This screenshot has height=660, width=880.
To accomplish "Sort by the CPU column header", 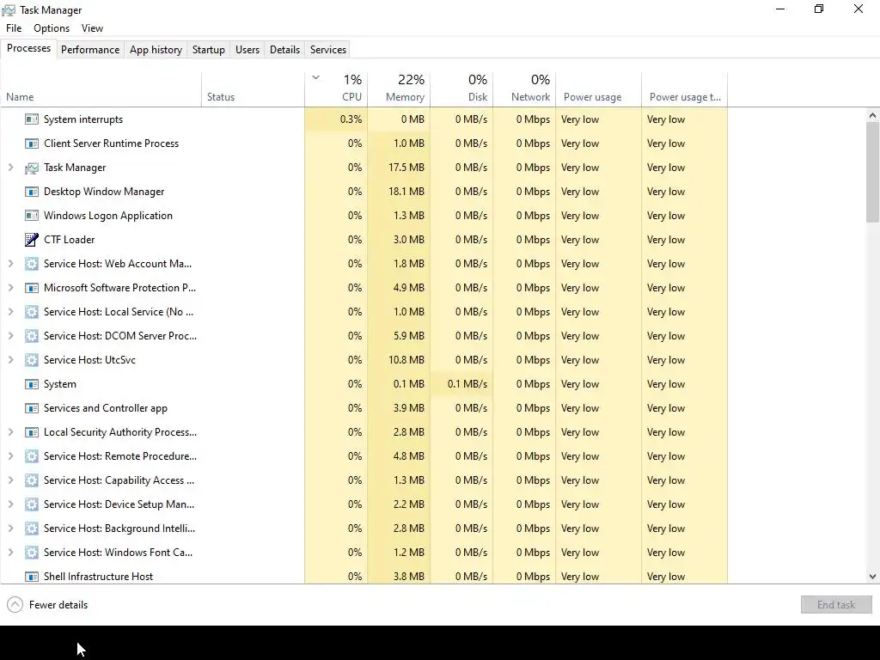I will point(336,89).
